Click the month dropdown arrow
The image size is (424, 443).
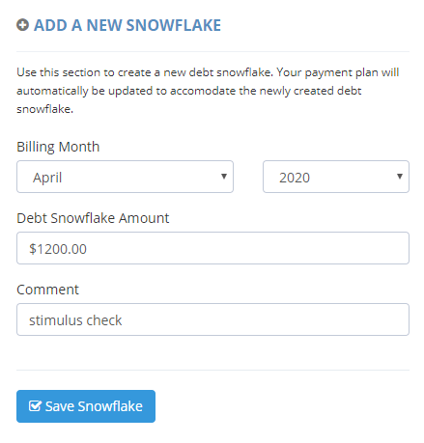tap(224, 177)
